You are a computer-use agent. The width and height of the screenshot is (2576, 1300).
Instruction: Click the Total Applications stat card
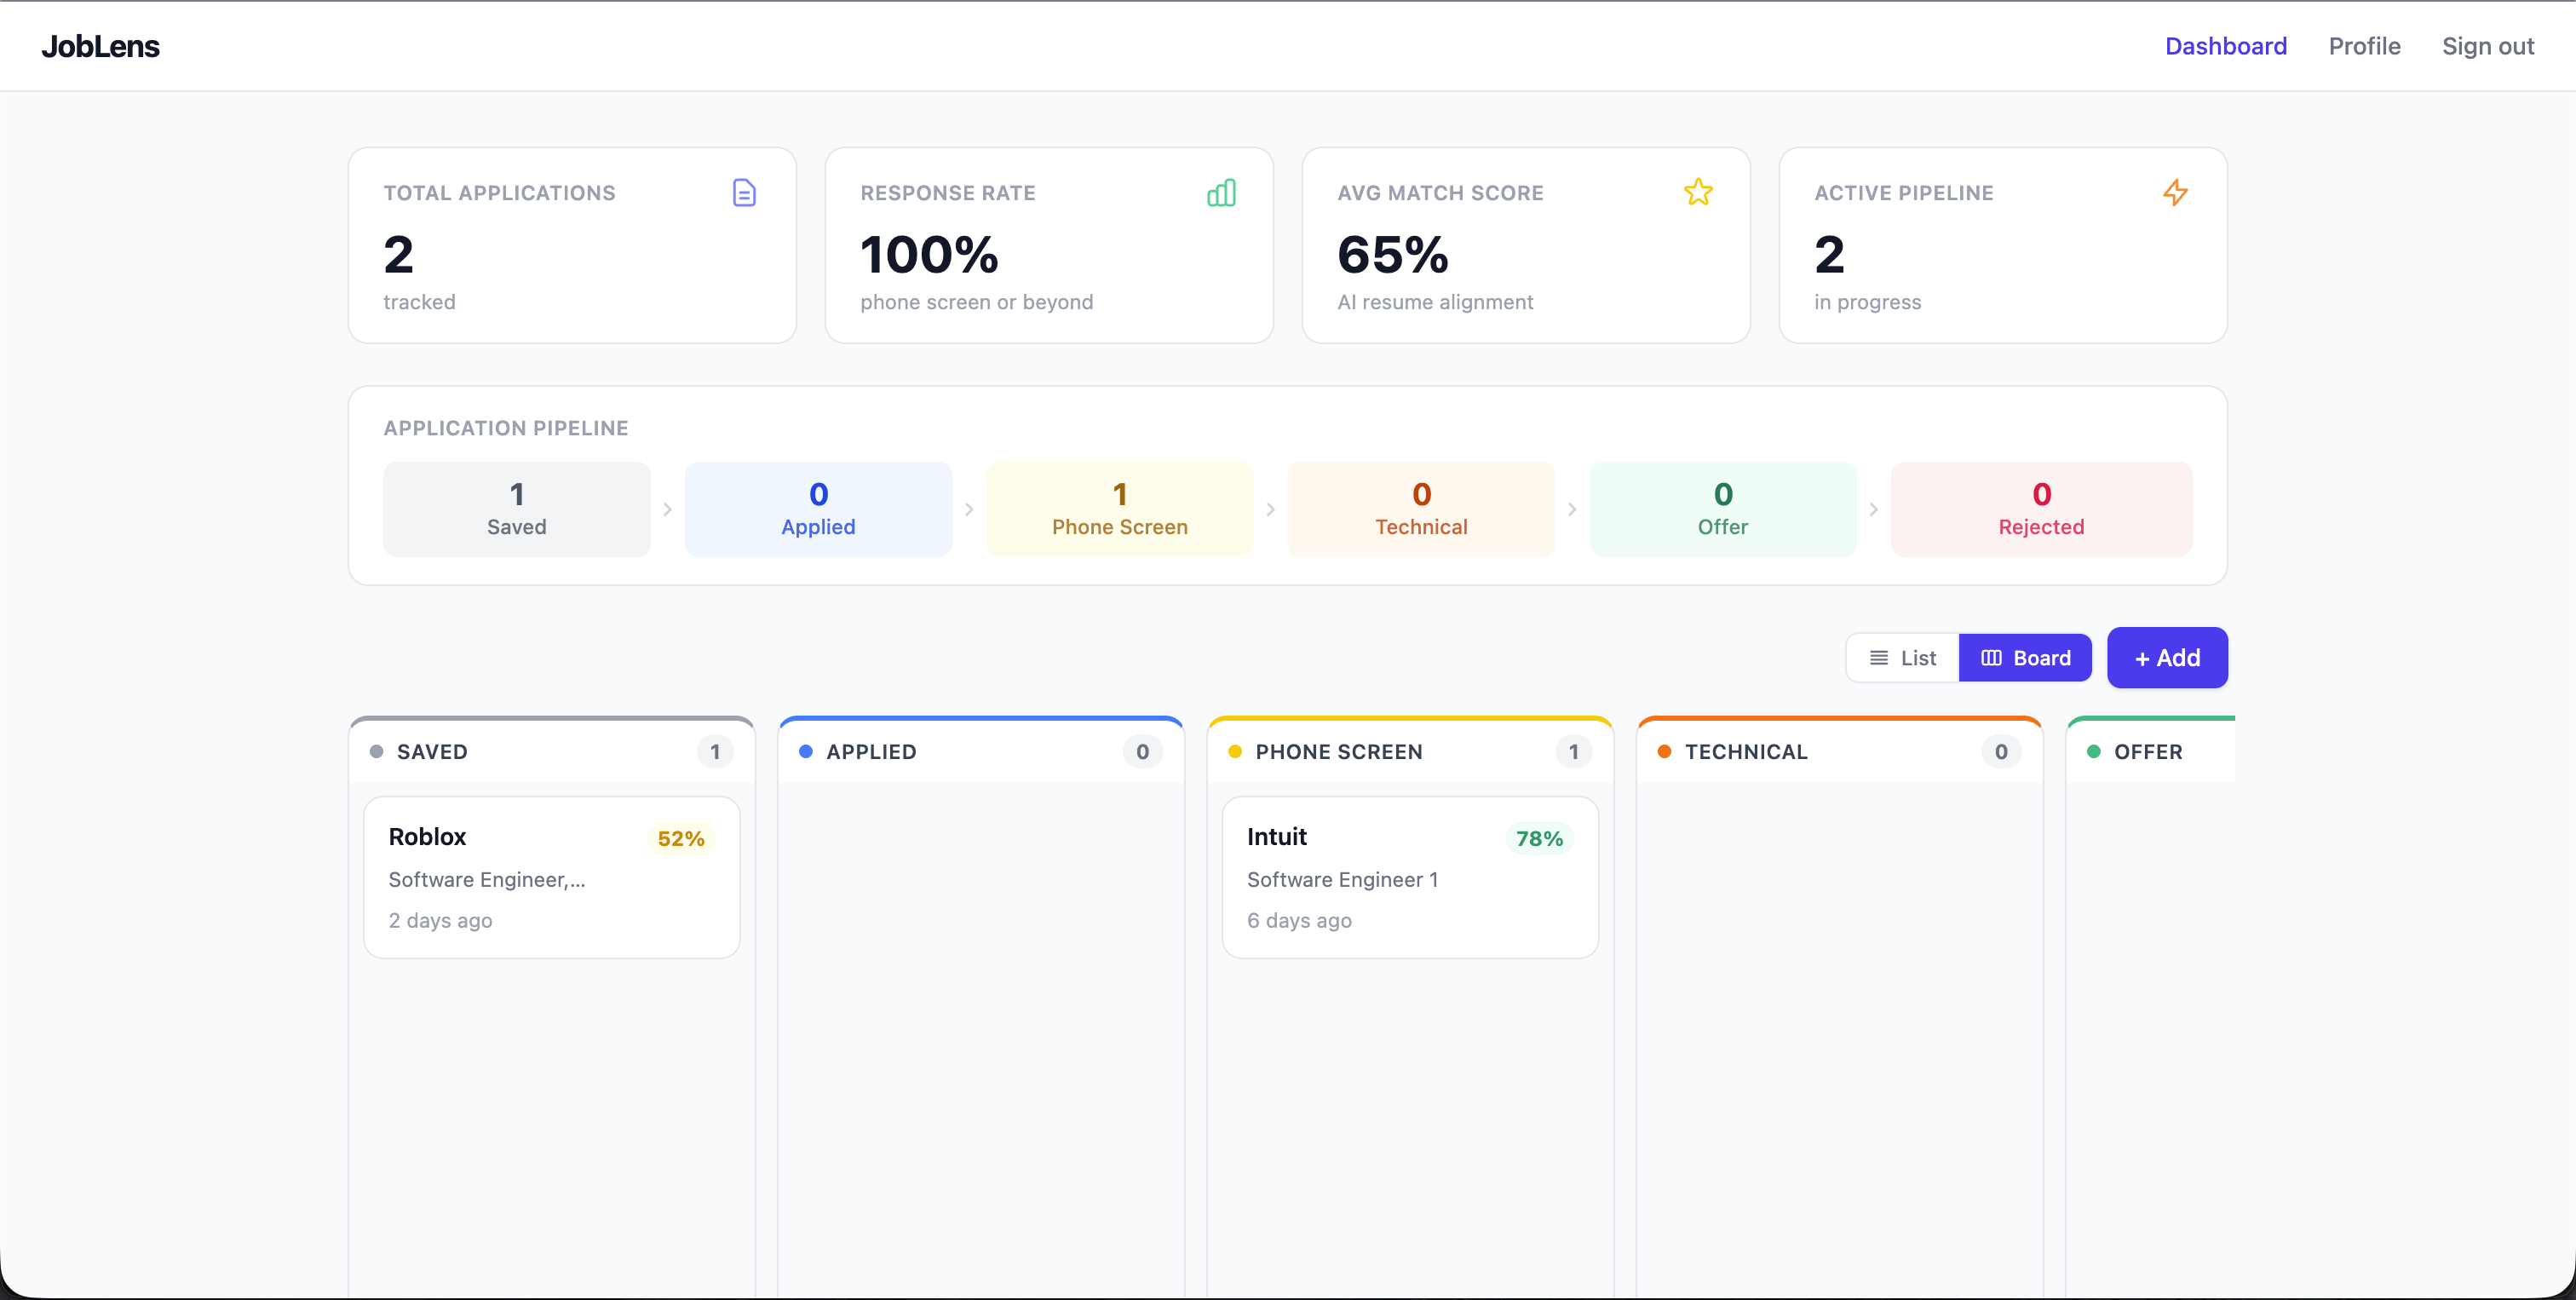coord(572,245)
